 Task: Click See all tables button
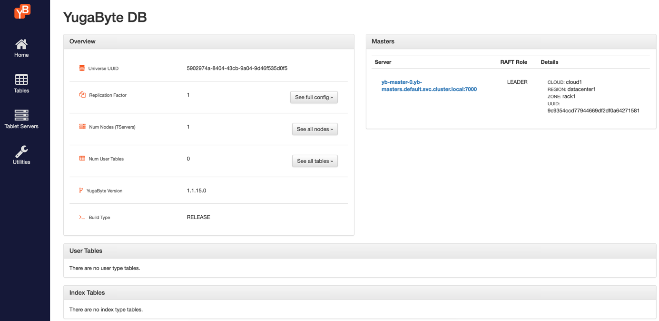(x=315, y=161)
